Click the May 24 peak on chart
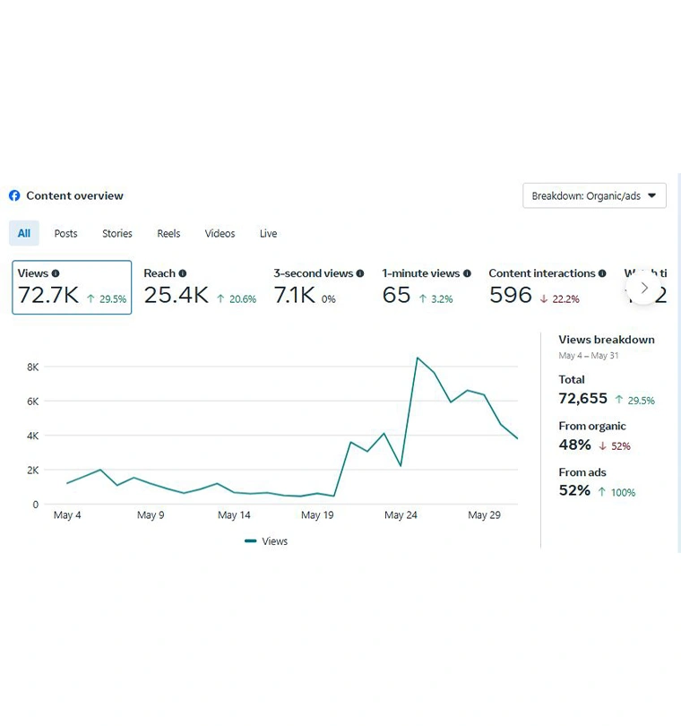Screen dimensions: 681x726 pos(418,358)
